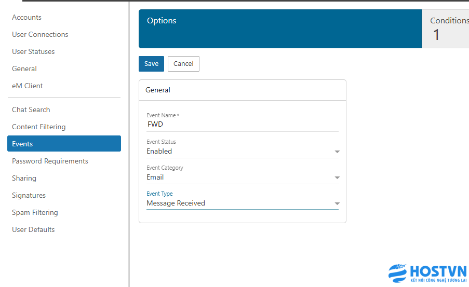Click the Save button

151,64
